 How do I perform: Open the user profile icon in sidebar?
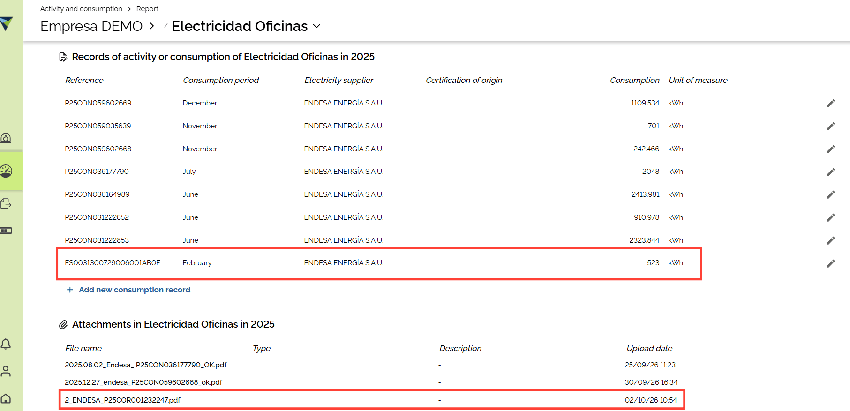(x=6, y=371)
